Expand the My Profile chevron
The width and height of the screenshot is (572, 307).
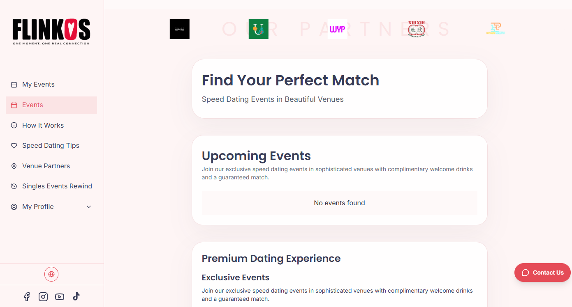(89, 207)
